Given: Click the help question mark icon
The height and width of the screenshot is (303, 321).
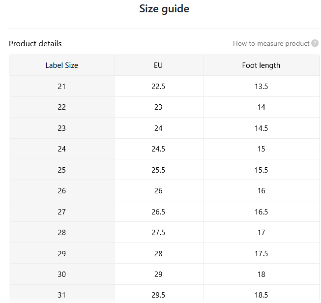Looking at the screenshot, I should (315, 43).
